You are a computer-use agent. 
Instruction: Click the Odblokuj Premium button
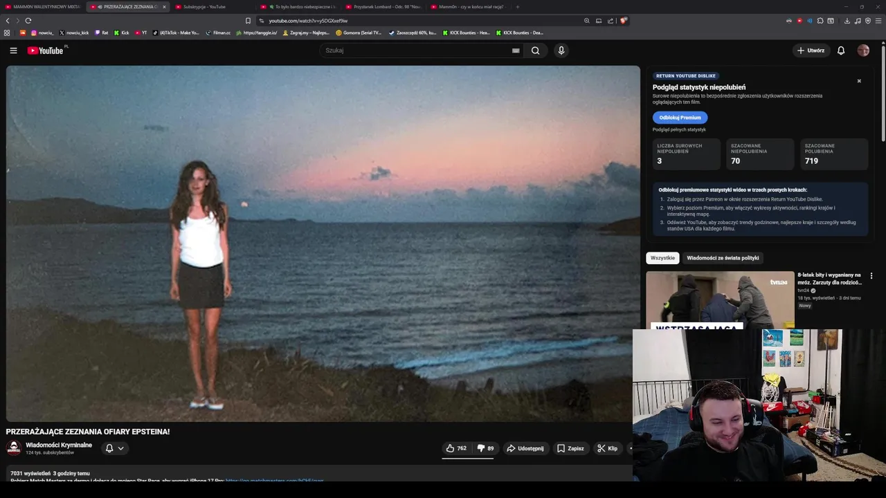[680, 118]
